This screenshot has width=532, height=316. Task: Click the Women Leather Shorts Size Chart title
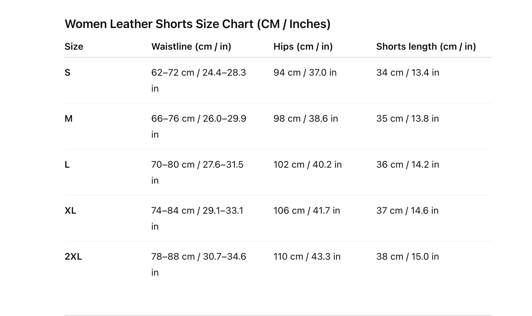point(197,24)
